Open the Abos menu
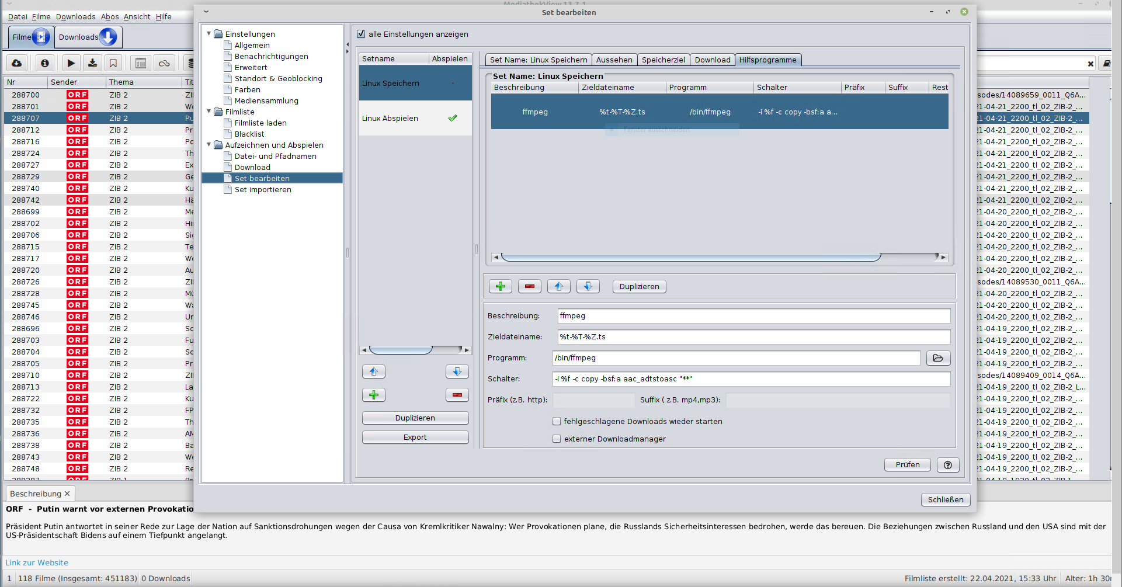 [x=109, y=16]
